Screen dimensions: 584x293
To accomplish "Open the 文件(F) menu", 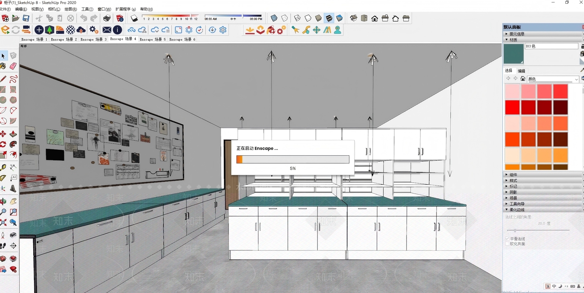I will pos(5,9).
